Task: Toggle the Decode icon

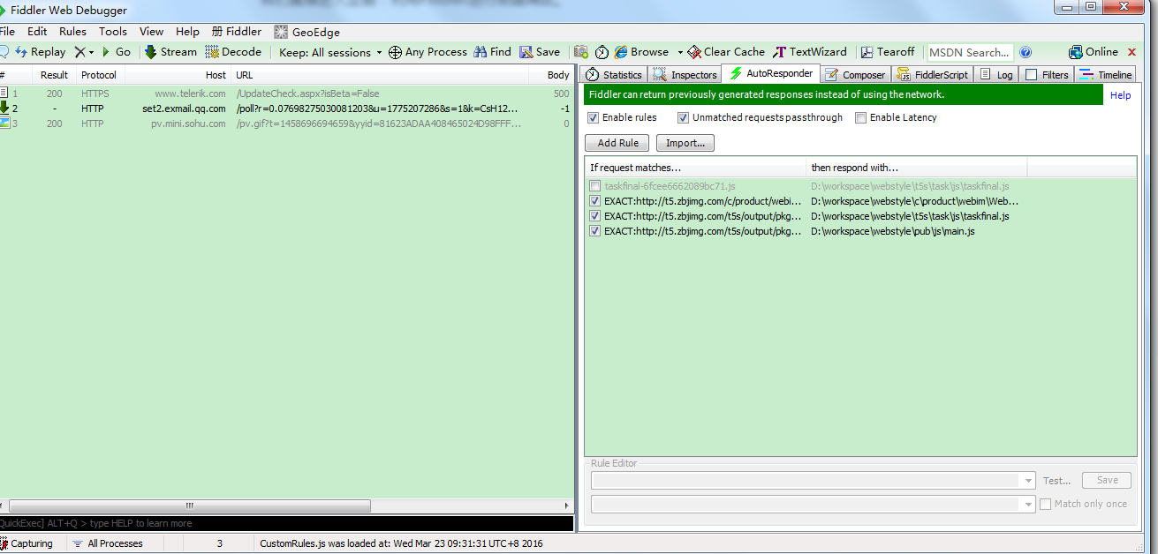Action: pyautogui.click(x=212, y=52)
